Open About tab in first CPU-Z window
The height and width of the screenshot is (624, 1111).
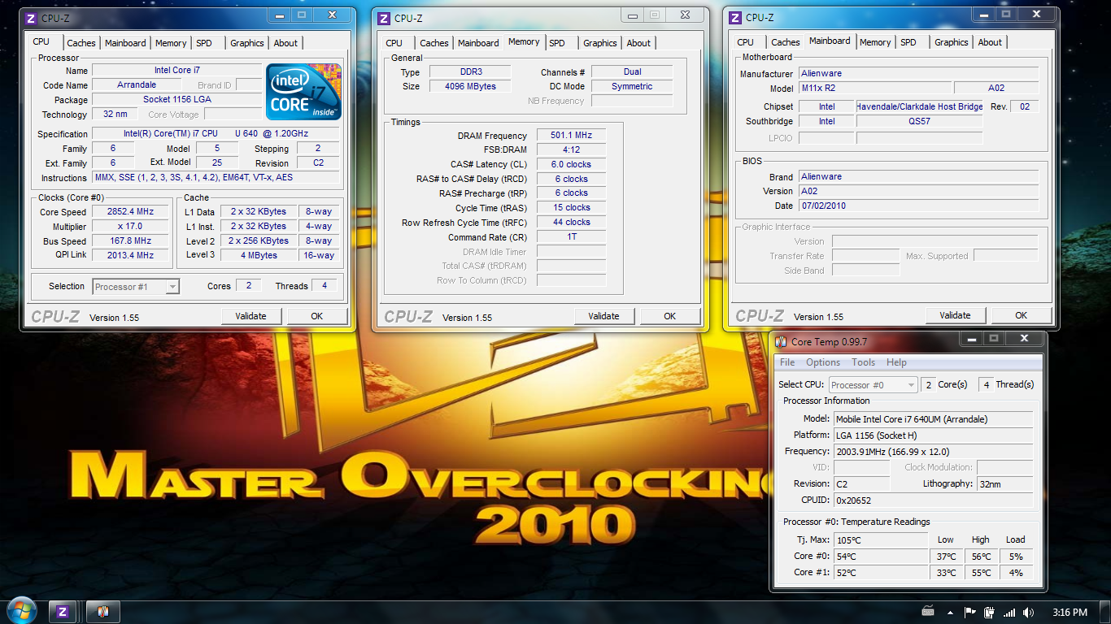pos(285,43)
